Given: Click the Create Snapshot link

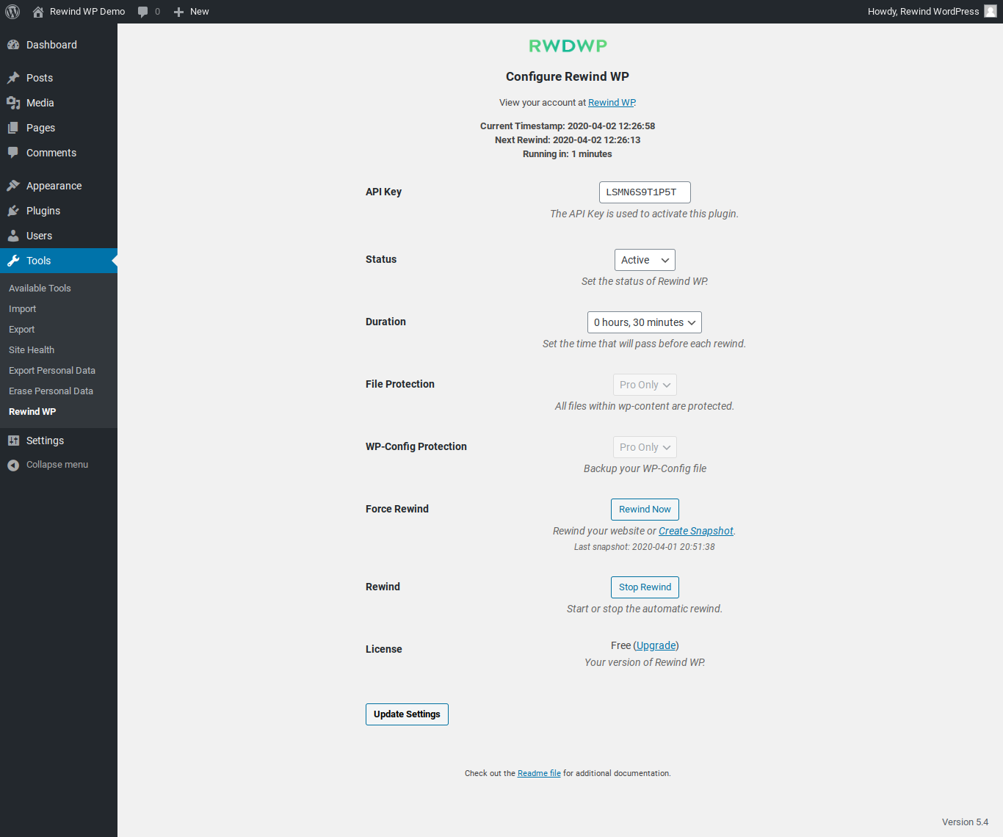Looking at the screenshot, I should tap(696, 531).
